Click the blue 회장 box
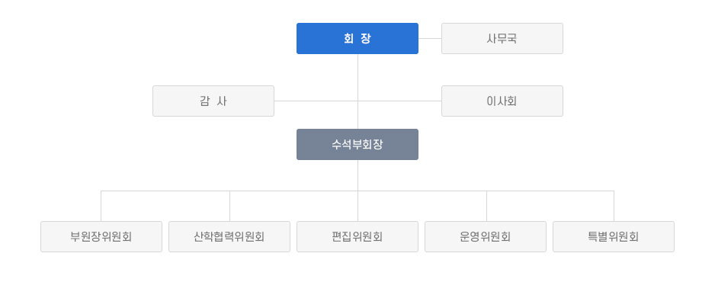The image size is (715, 282). [357, 39]
